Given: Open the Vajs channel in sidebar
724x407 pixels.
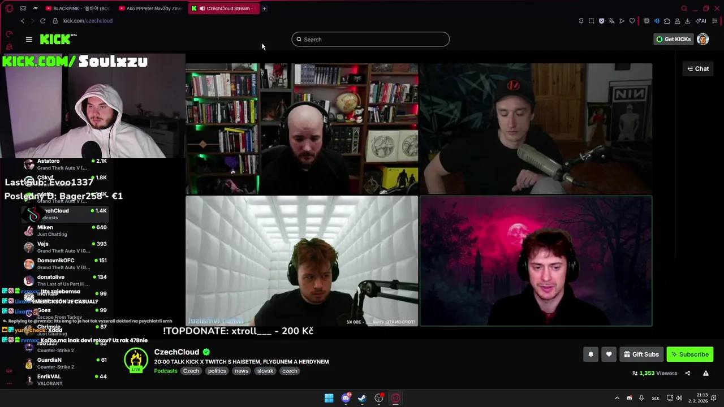Looking at the screenshot, I should [65, 247].
